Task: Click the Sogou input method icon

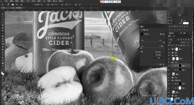Action: (x=101, y=2)
